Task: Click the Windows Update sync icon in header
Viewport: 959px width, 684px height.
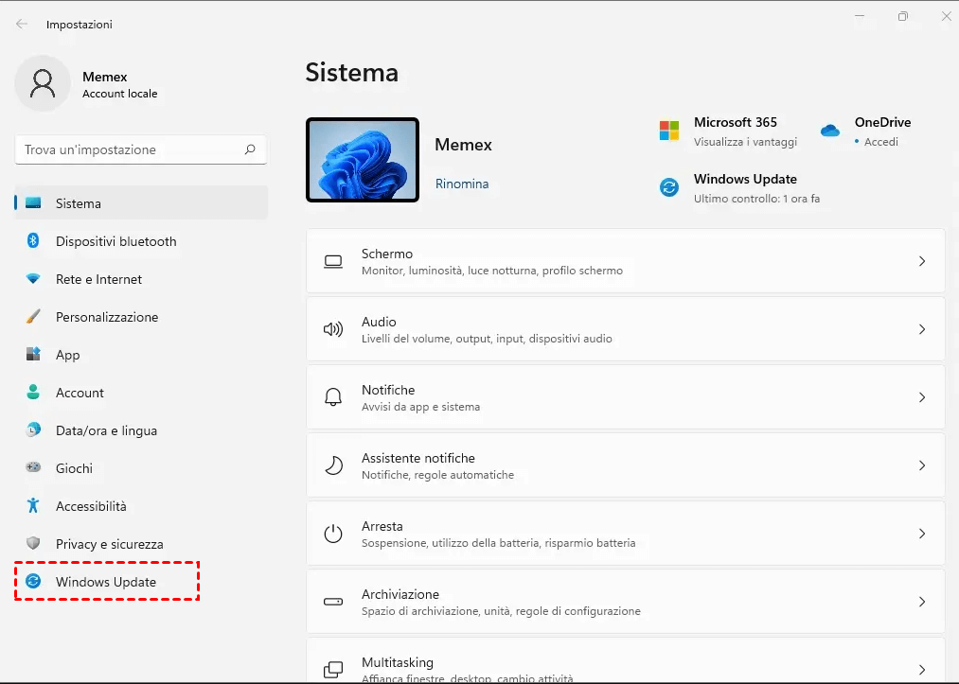Action: pos(669,187)
